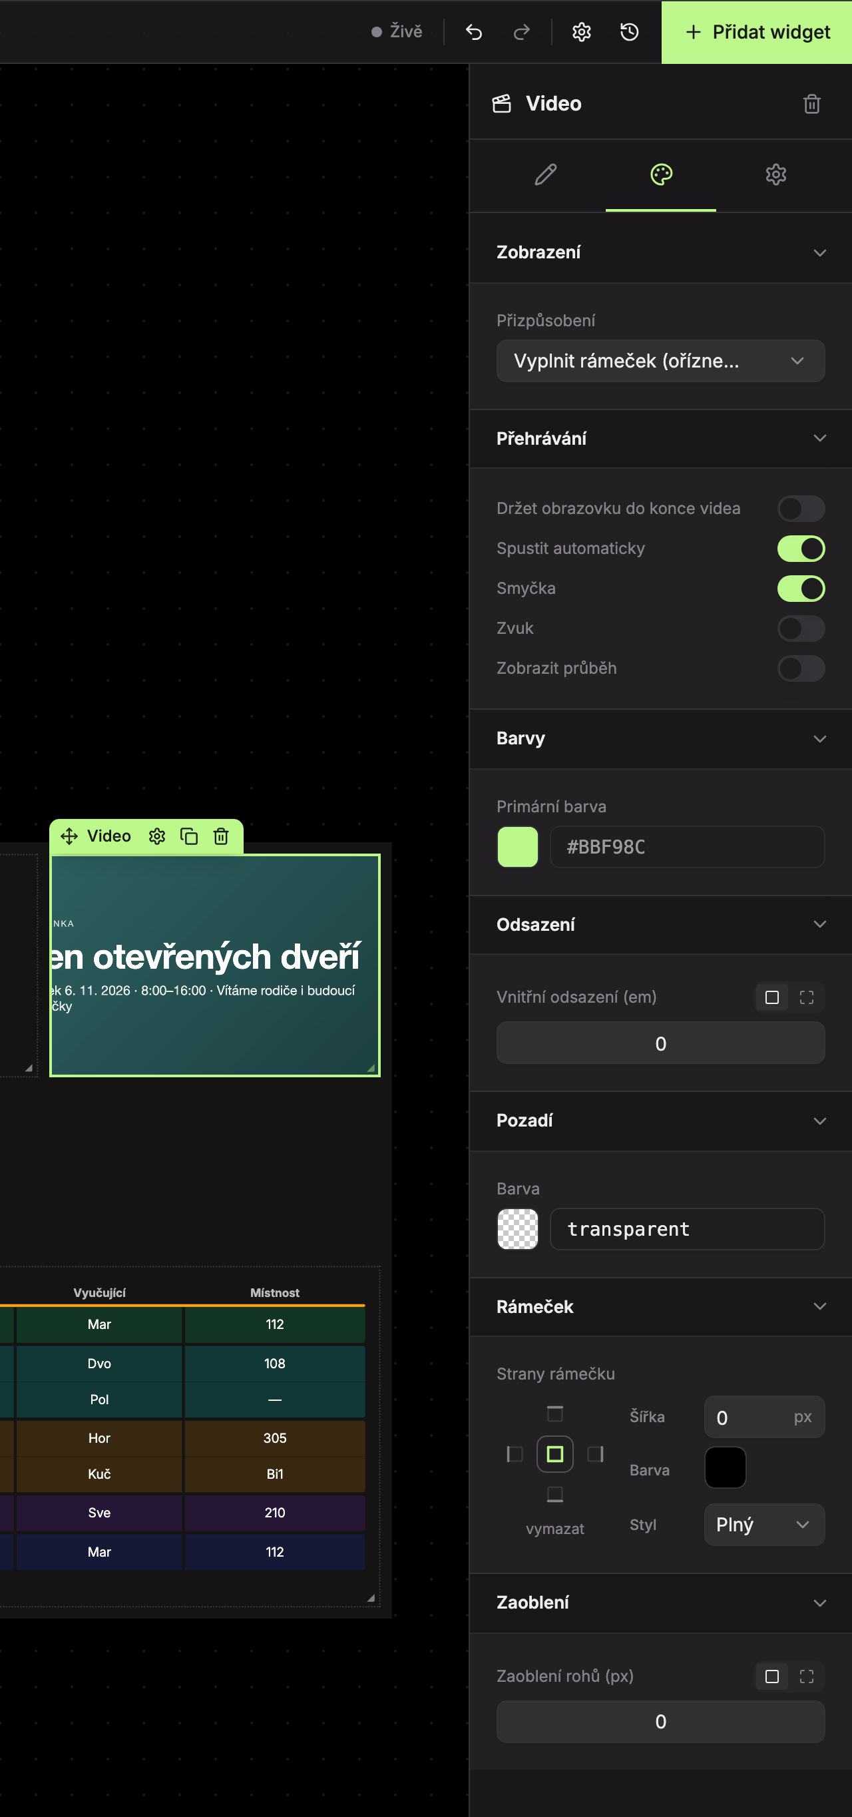Open the version history clock icon
This screenshot has height=1817, width=852.
pos(630,32)
